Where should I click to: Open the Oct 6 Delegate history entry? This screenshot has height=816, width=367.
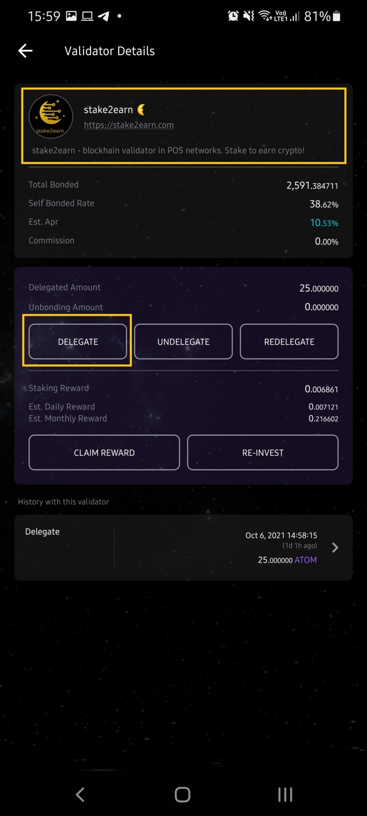pyautogui.click(x=183, y=547)
